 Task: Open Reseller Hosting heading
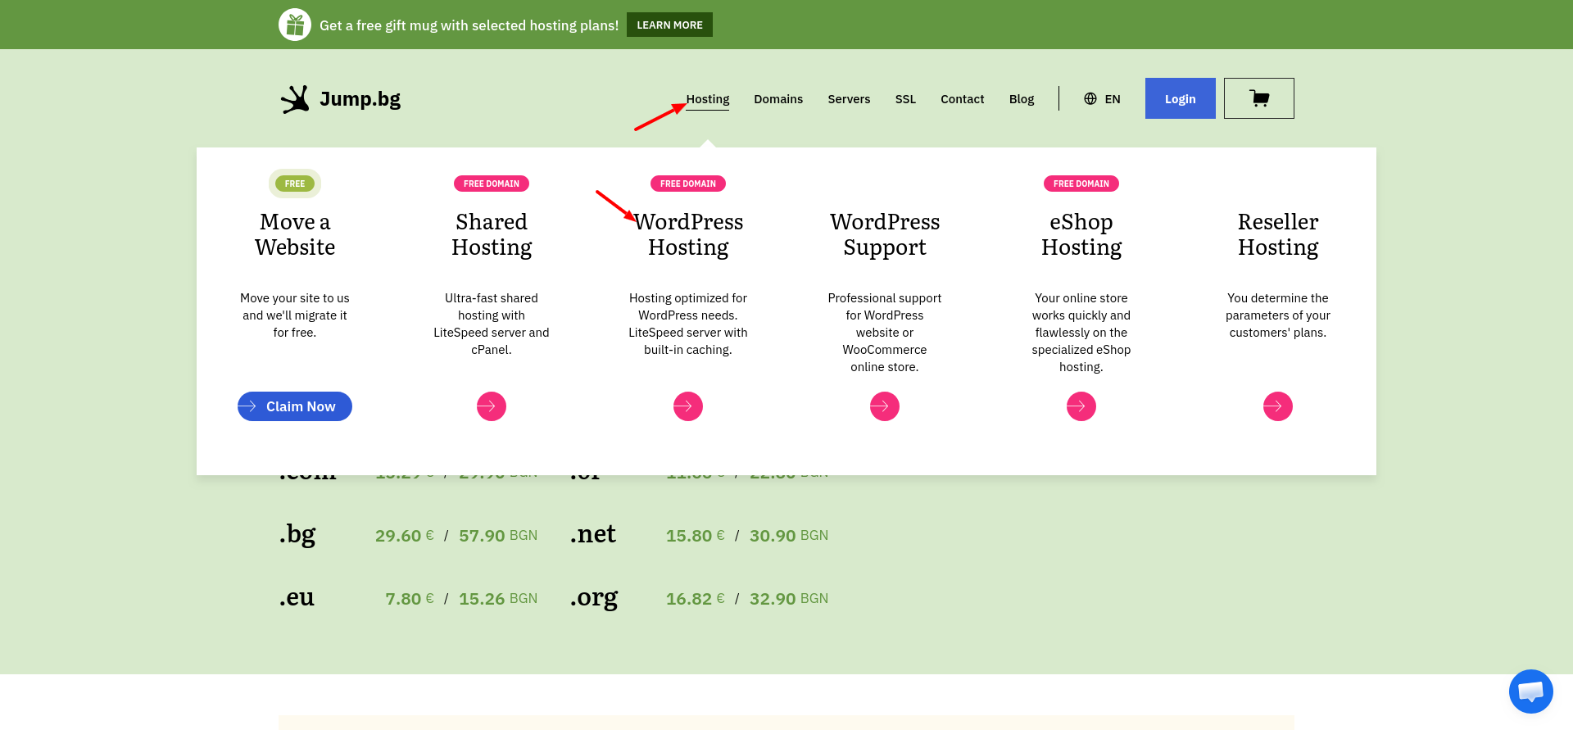pos(1278,234)
